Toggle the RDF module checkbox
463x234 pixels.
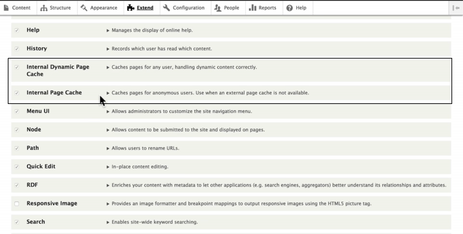click(x=17, y=185)
